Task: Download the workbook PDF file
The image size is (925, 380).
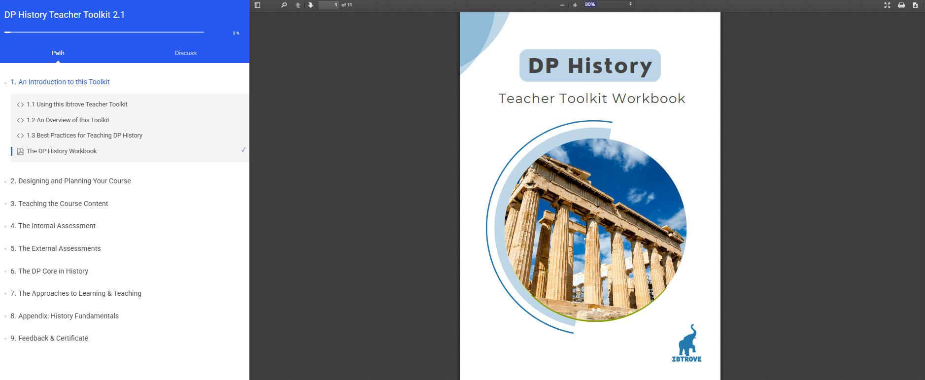Action: pyautogui.click(x=915, y=5)
